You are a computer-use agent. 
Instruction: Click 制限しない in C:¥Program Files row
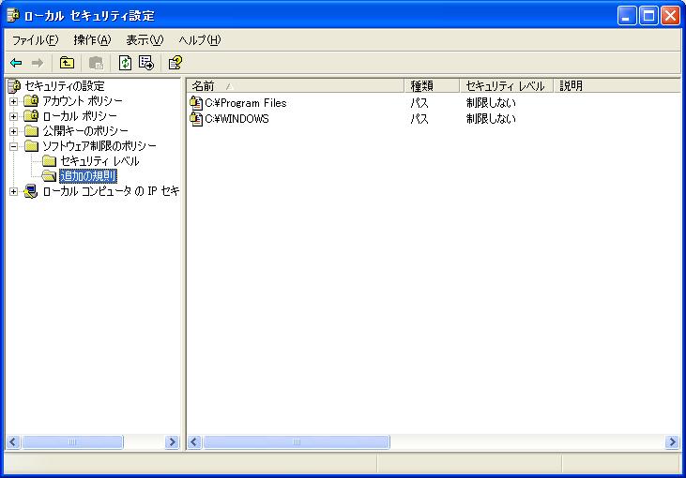point(491,103)
